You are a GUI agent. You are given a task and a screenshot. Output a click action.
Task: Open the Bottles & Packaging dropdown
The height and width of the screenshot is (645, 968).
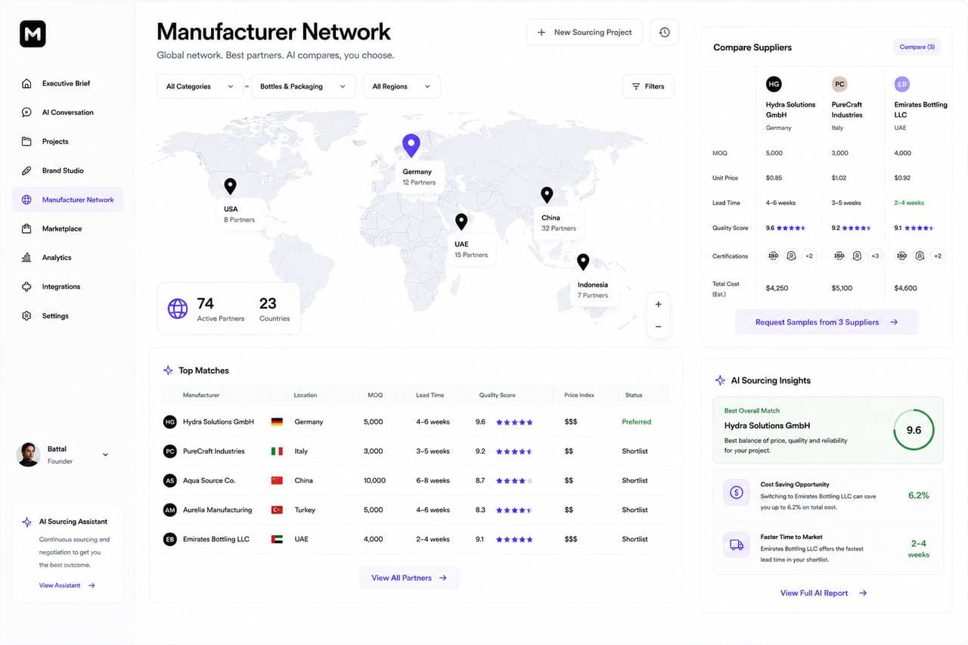(x=302, y=86)
